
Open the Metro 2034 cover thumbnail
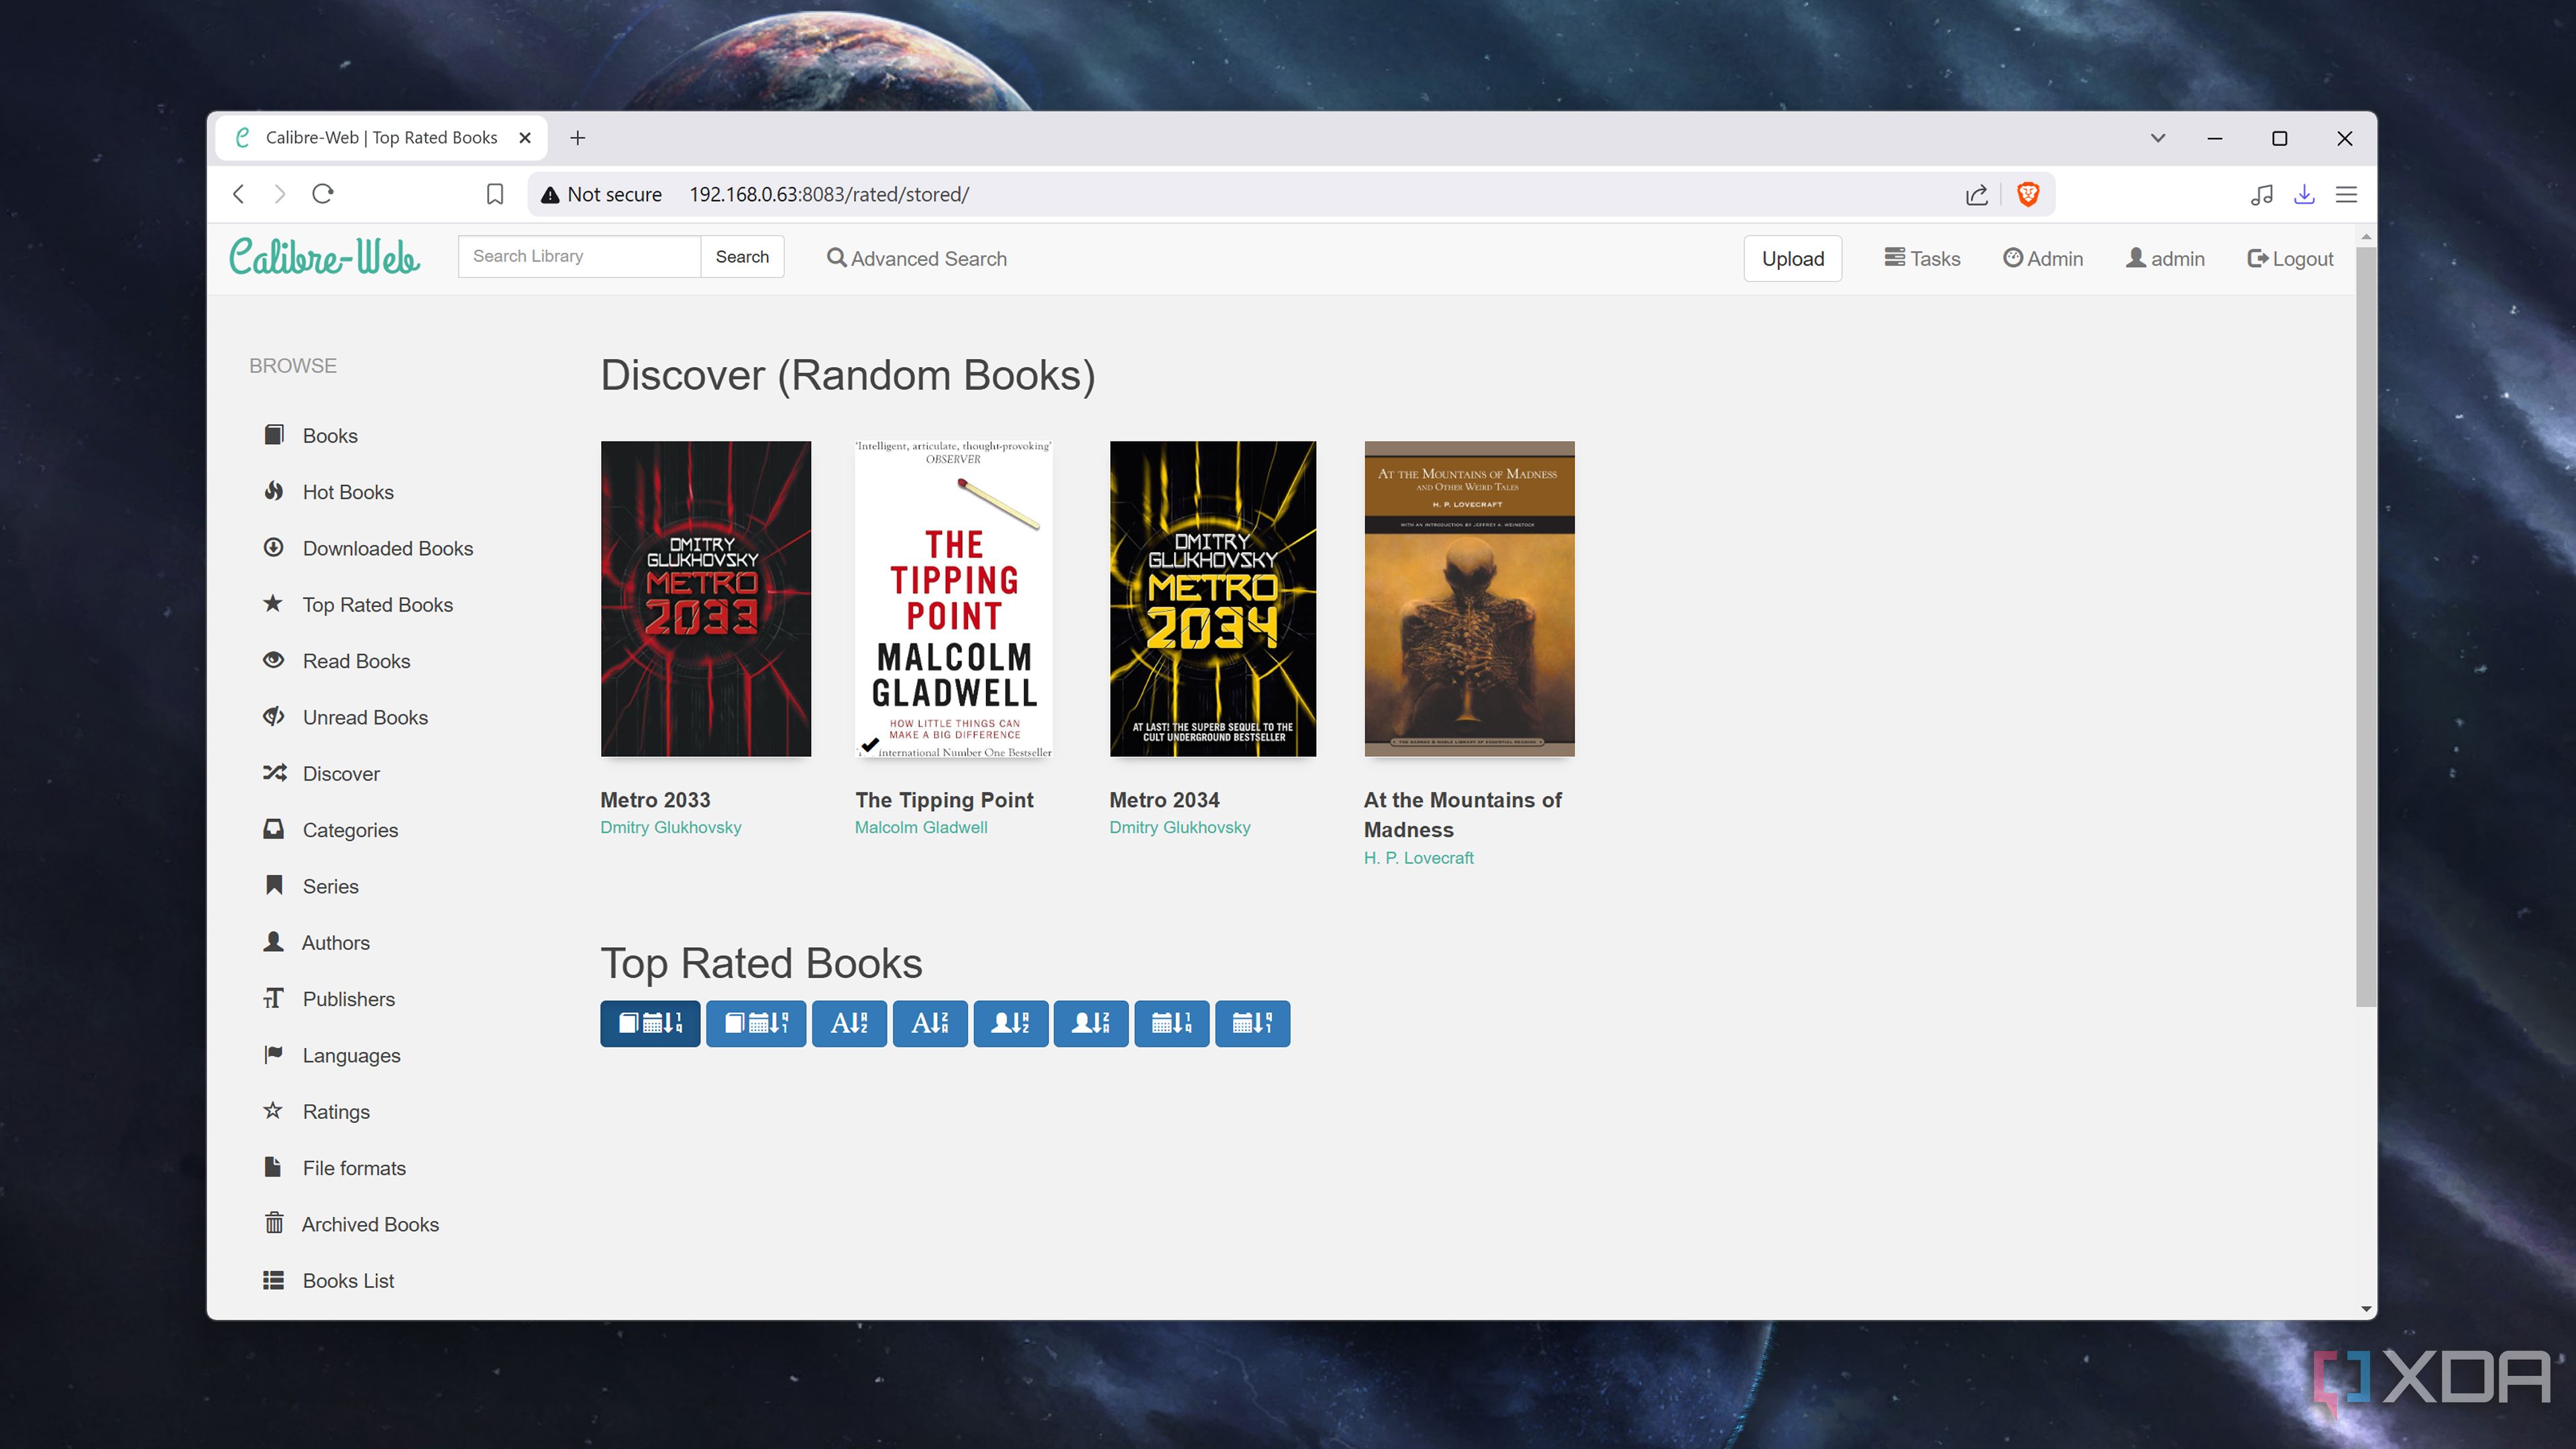(1213, 599)
